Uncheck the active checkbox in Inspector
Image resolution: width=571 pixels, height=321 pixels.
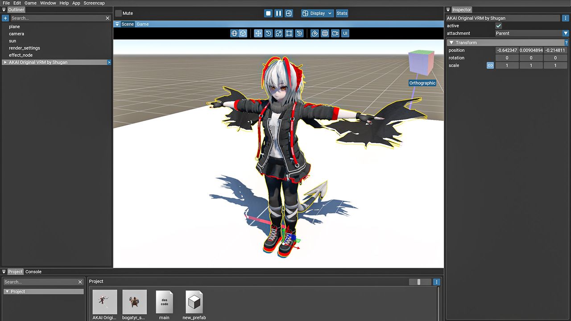coord(499,26)
